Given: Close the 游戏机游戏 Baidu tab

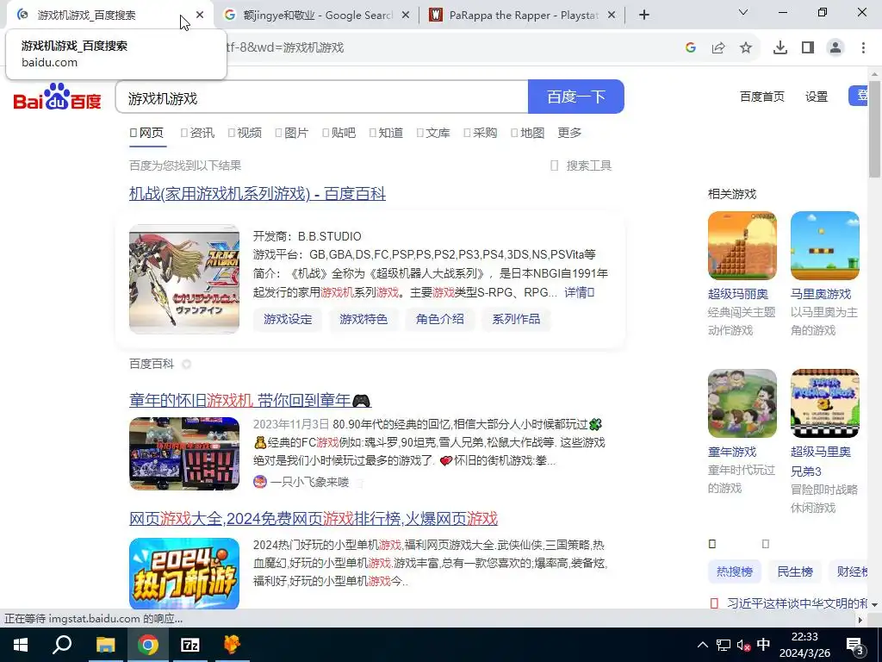Looking at the screenshot, I should click(x=200, y=16).
